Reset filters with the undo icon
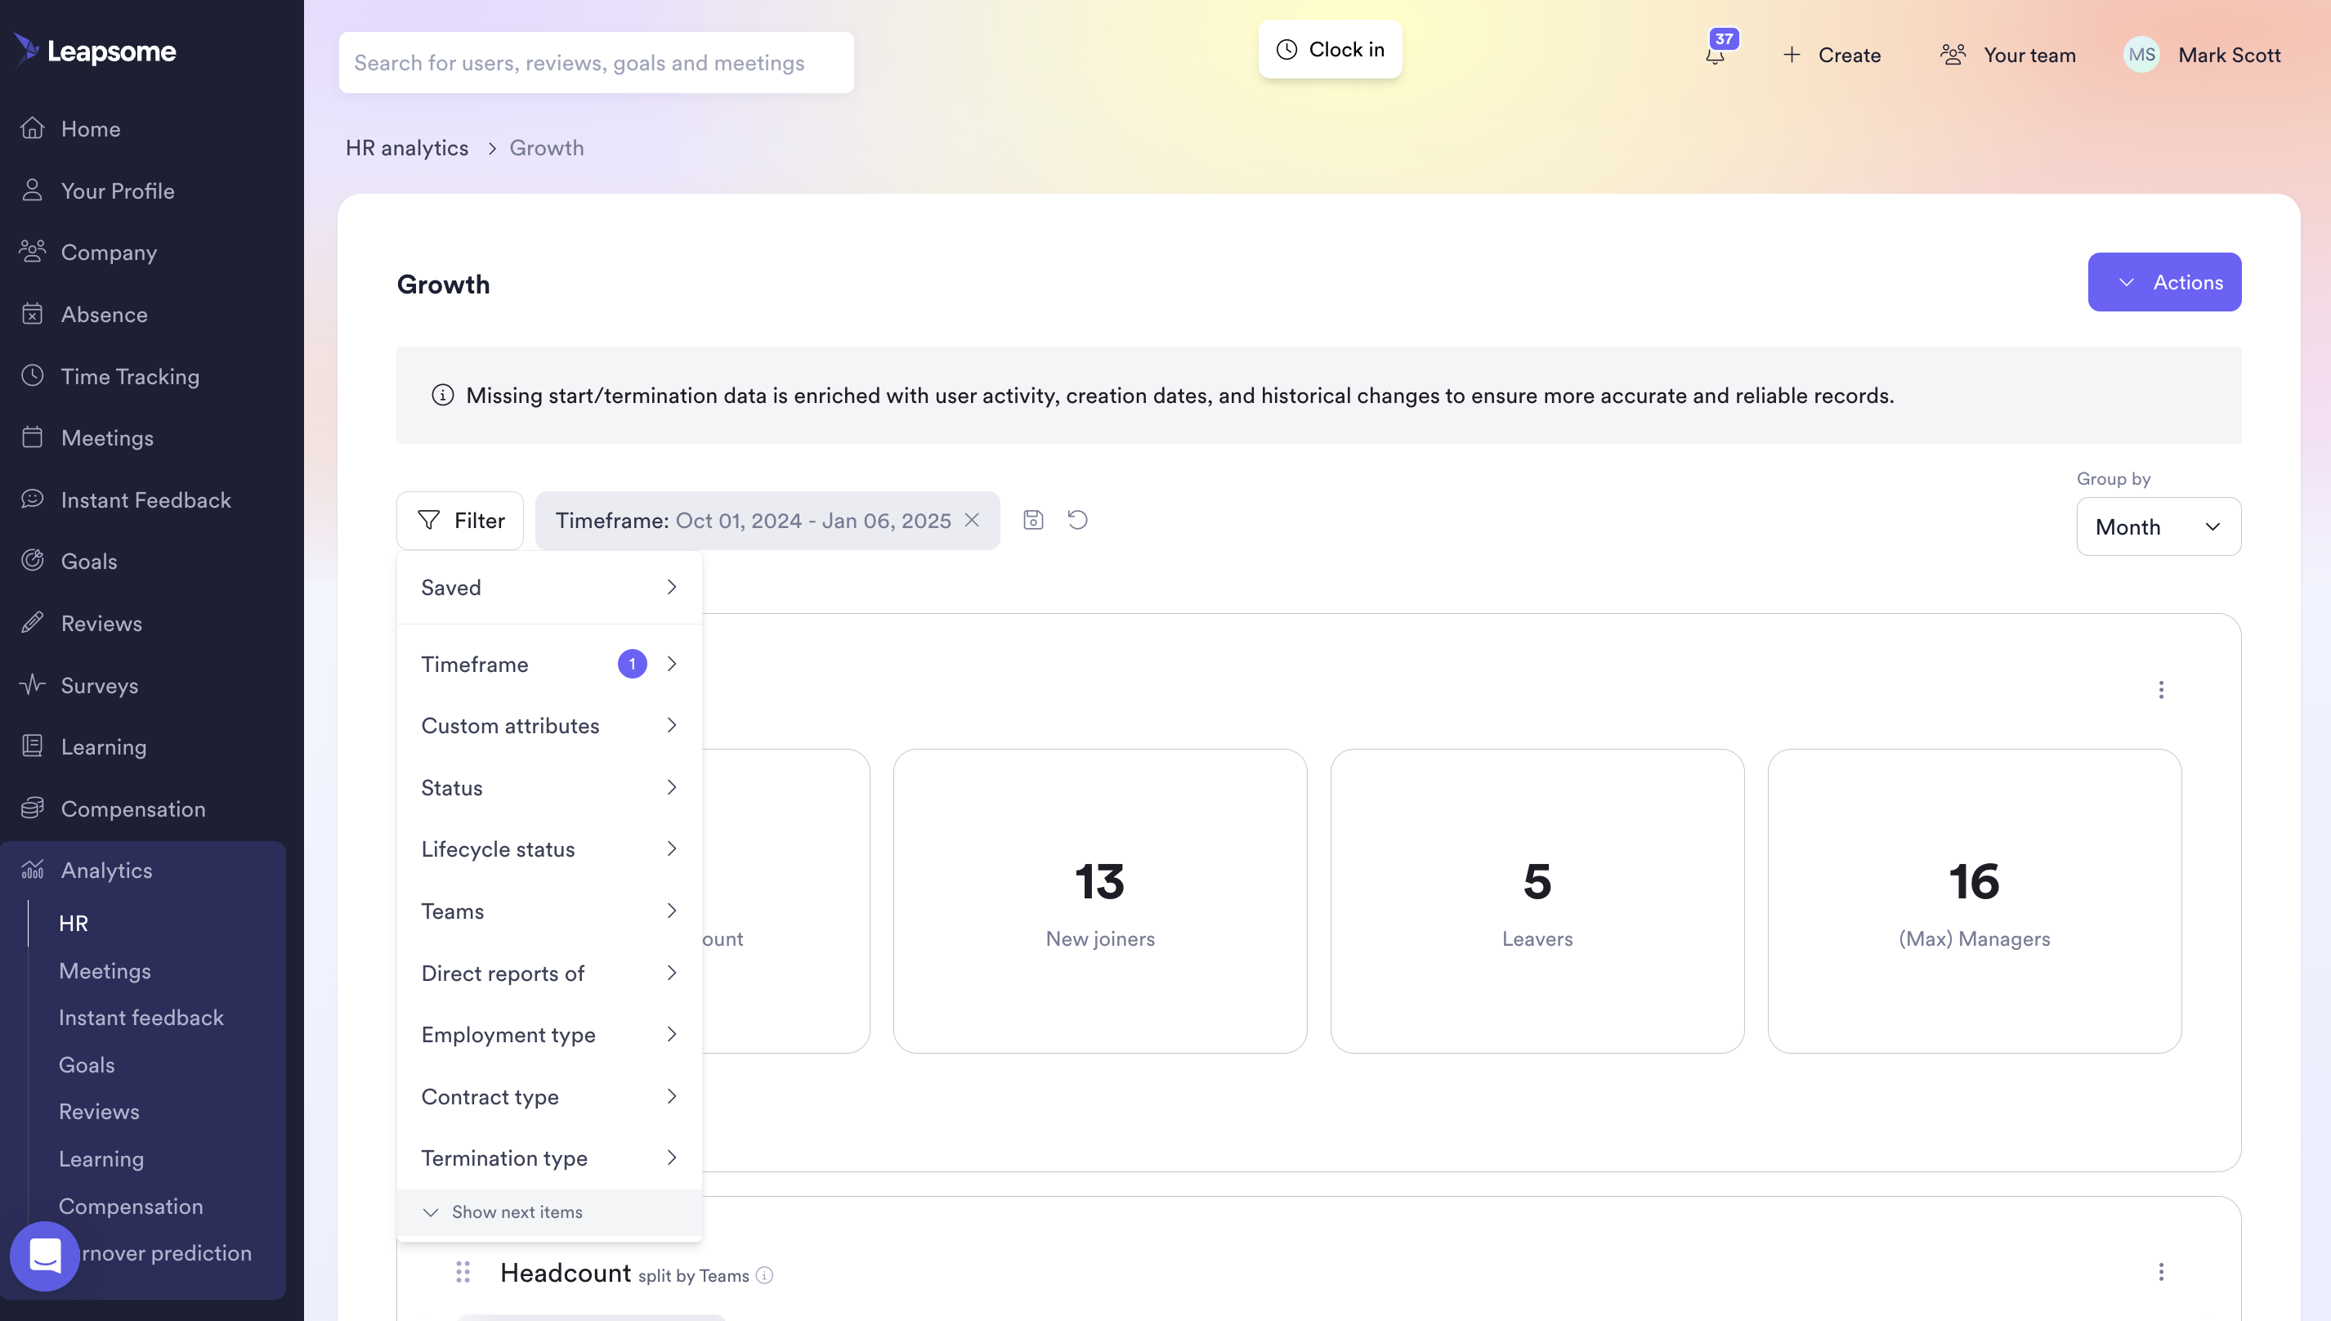This screenshot has width=2331, height=1321. [1077, 520]
